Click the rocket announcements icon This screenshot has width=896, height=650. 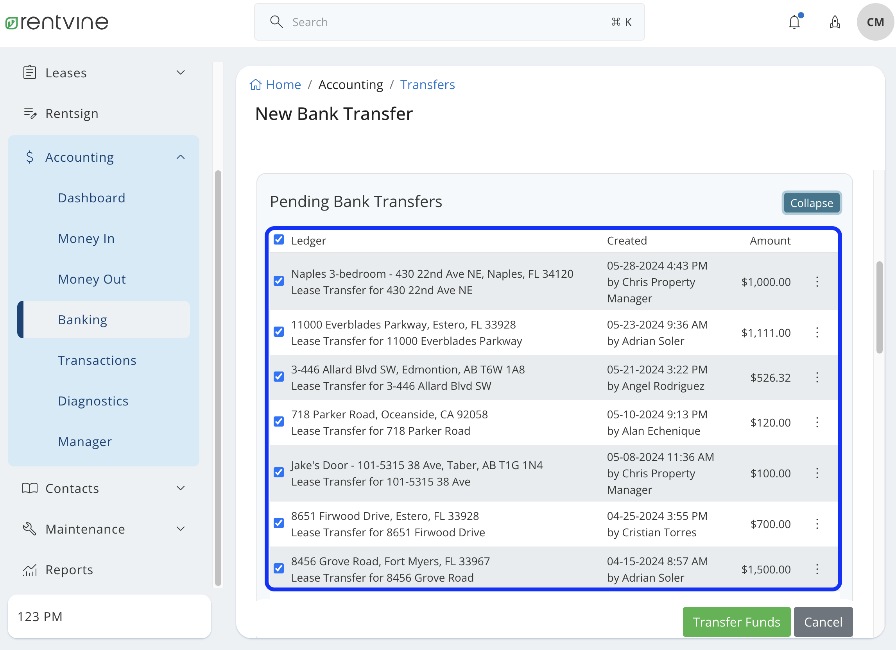[835, 22]
